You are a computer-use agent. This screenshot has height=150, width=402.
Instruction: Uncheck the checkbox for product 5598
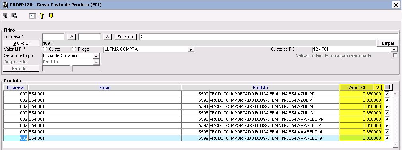click(x=387, y=132)
